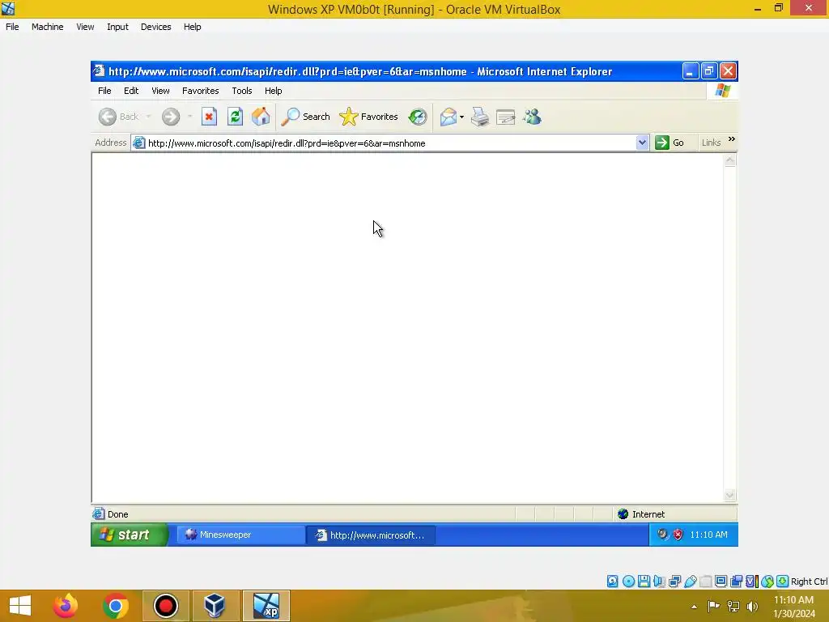Open the VirtualBox Machine menu
Screen dimensions: 829x622
click(x=47, y=27)
